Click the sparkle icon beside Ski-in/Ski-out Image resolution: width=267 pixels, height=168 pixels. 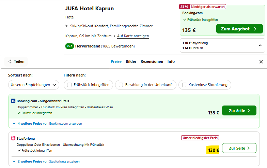pos(67,26)
